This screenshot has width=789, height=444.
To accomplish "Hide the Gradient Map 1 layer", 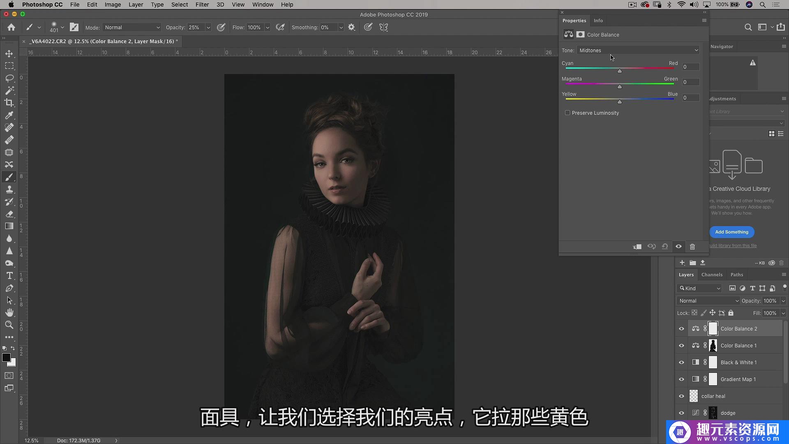I will [x=681, y=379].
